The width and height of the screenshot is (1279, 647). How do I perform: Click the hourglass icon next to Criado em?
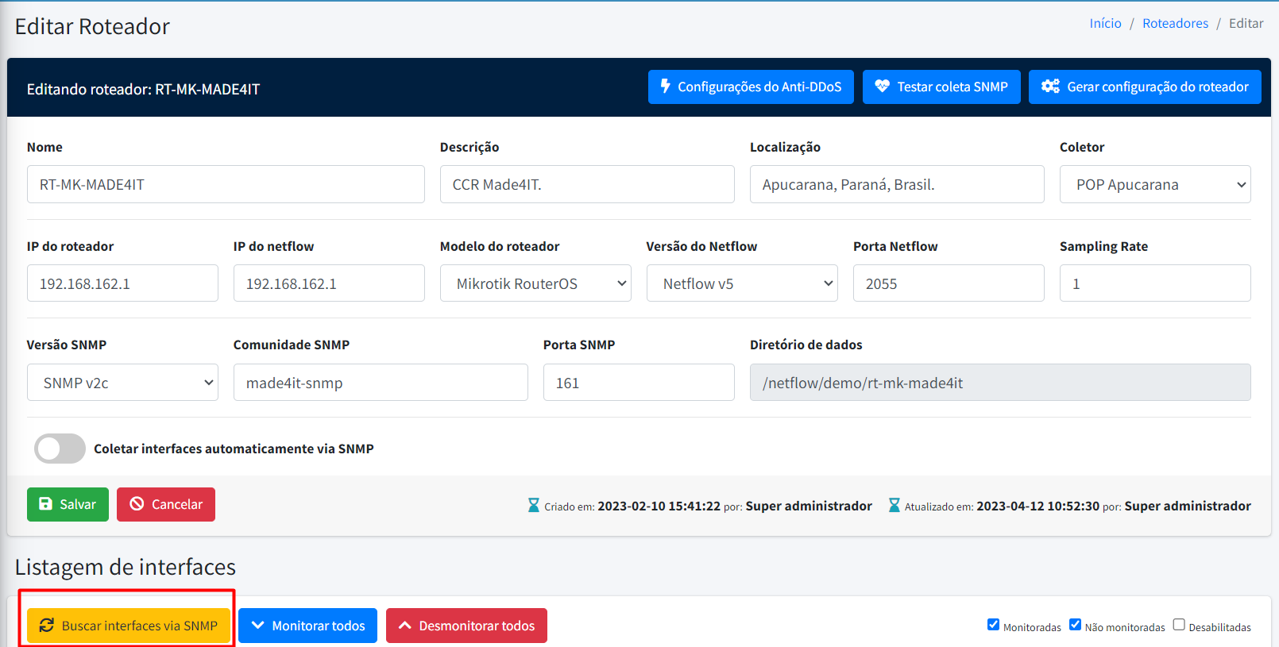click(x=534, y=505)
